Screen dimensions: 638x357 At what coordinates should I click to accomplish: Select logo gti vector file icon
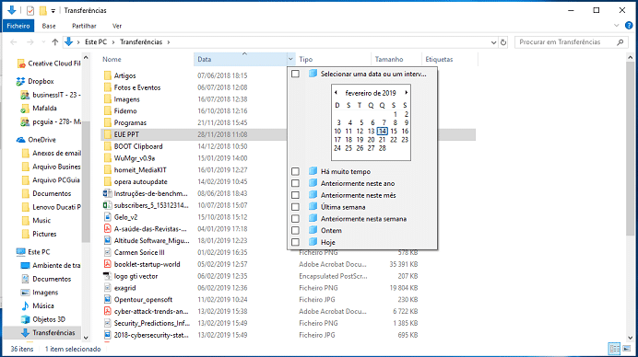108,276
